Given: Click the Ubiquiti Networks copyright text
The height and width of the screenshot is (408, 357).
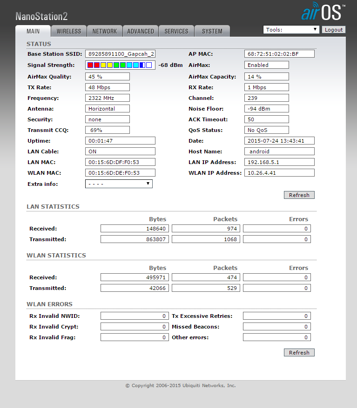Looking at the screenshot, I should [180, 385].
